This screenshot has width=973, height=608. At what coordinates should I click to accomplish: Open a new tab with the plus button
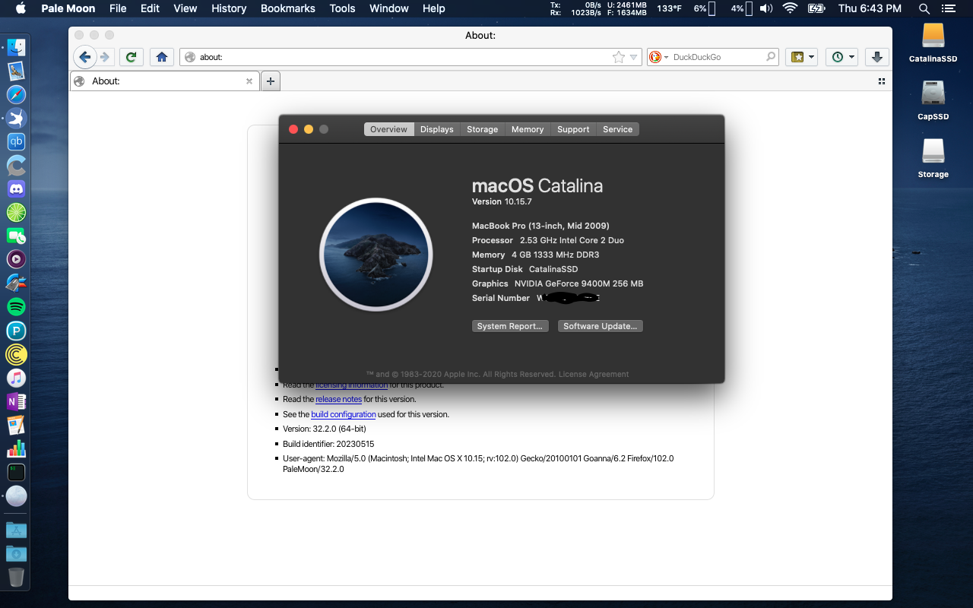(270, 81)
